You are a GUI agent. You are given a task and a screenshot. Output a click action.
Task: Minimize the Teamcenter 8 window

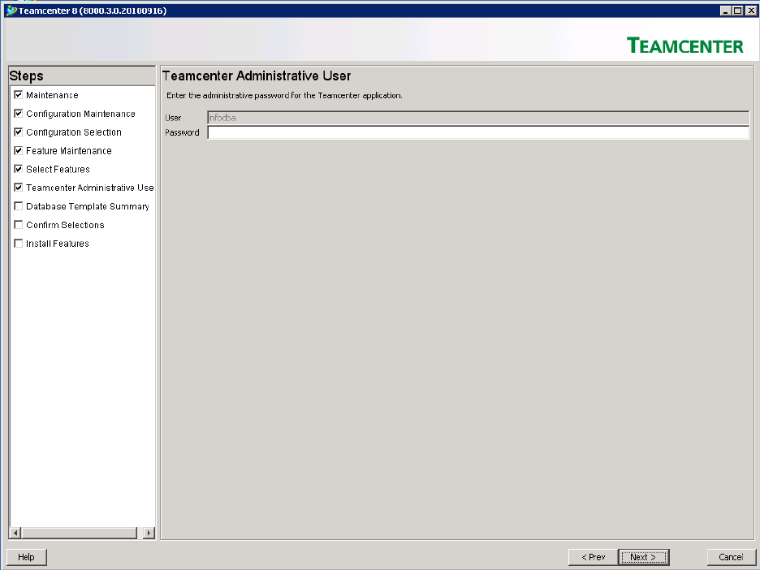tap(726, 11)
